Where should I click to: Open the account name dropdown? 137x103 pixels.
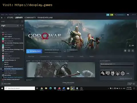coord(121,15)
